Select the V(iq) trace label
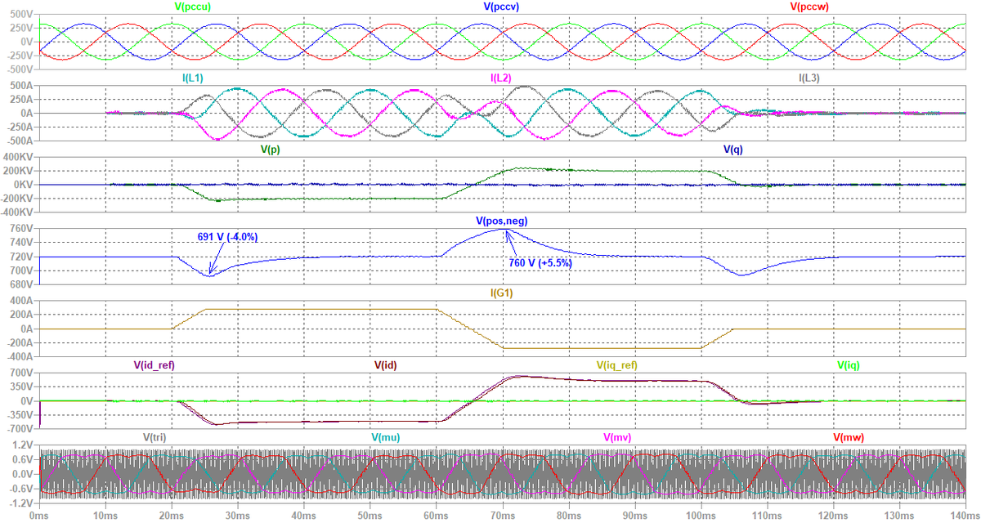 pyautogui.click(x=849, y=365)
